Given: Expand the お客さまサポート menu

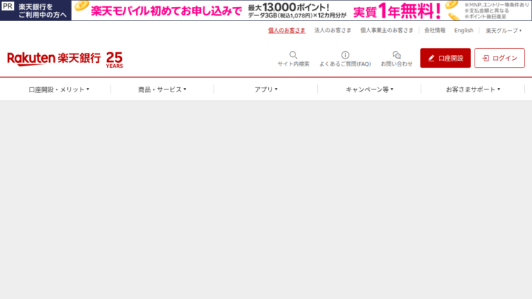Looking at the screenshot, I should (473, 89).
